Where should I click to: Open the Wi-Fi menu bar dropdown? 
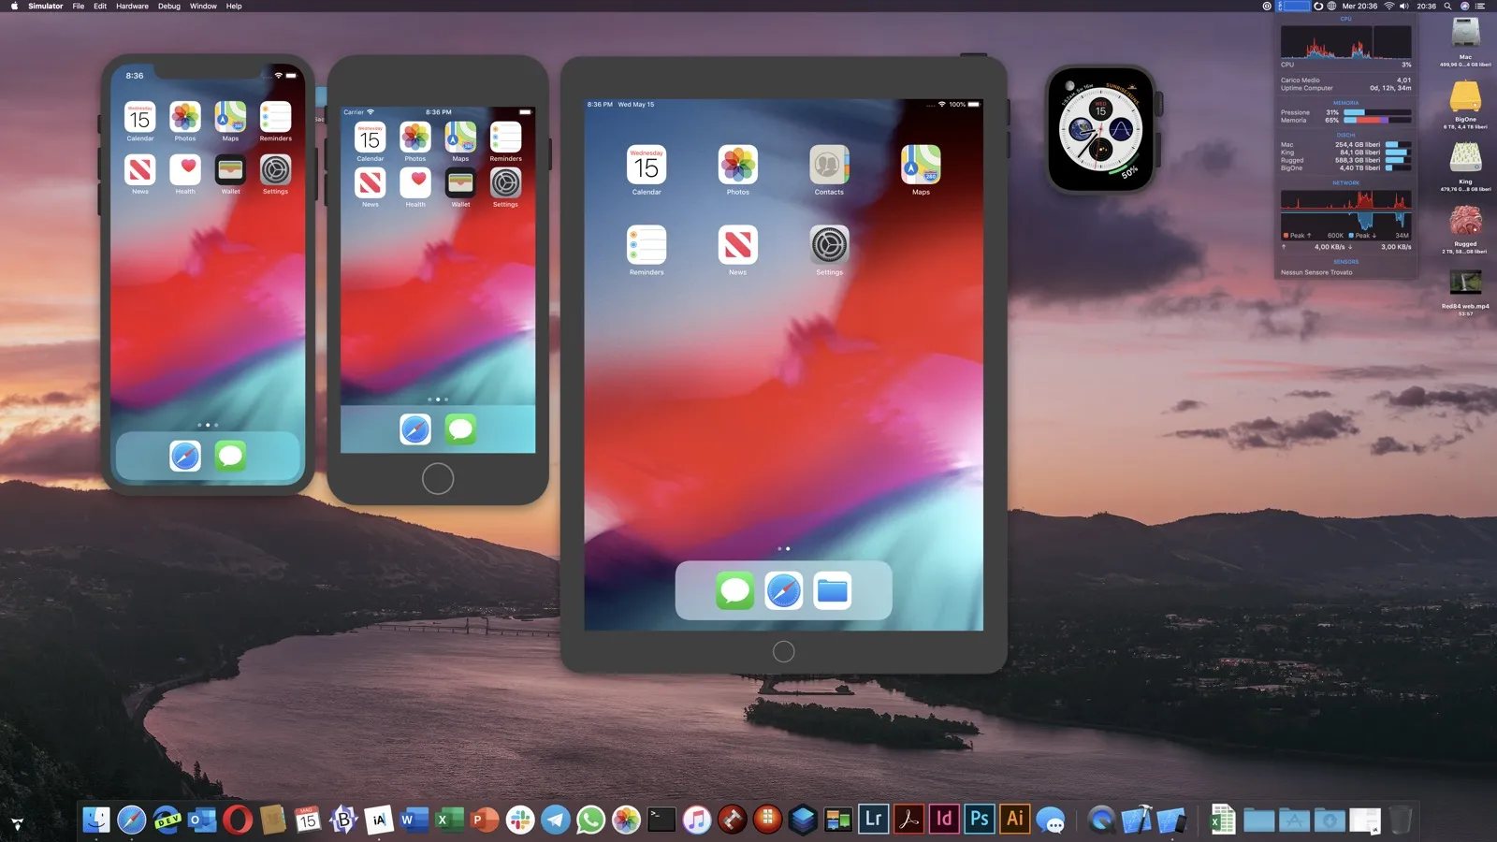click(x=1390, y=6)
